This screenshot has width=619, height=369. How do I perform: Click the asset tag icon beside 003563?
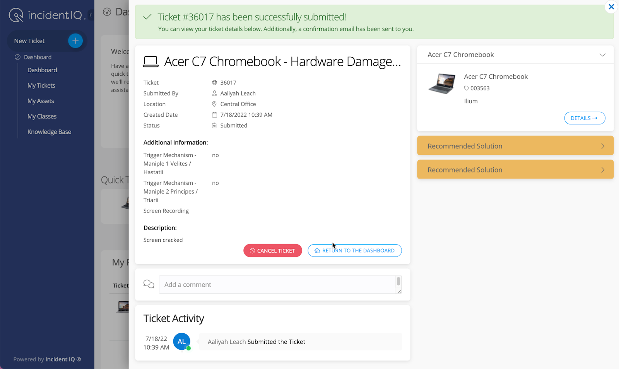(467, 88)
